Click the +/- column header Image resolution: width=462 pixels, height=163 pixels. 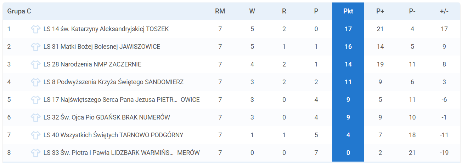(444, 11)
